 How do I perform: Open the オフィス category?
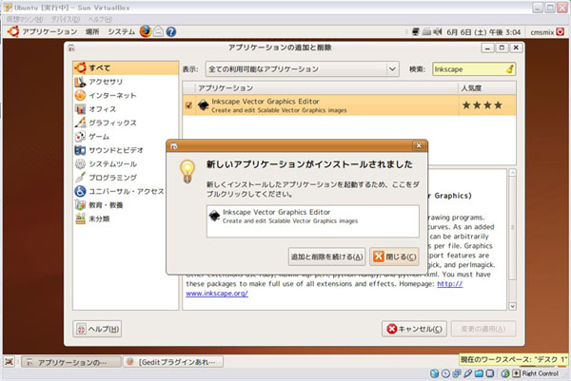click(95, 109)
